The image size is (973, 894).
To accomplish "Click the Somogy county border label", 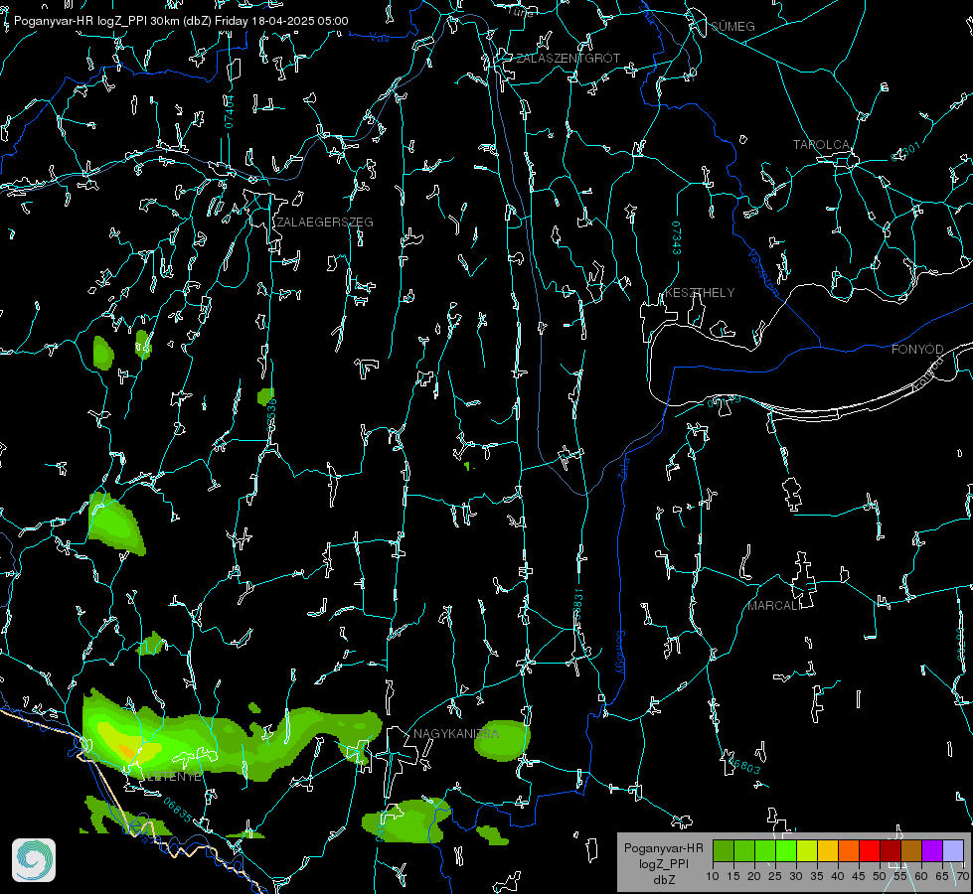I will (x=620, y=653).
